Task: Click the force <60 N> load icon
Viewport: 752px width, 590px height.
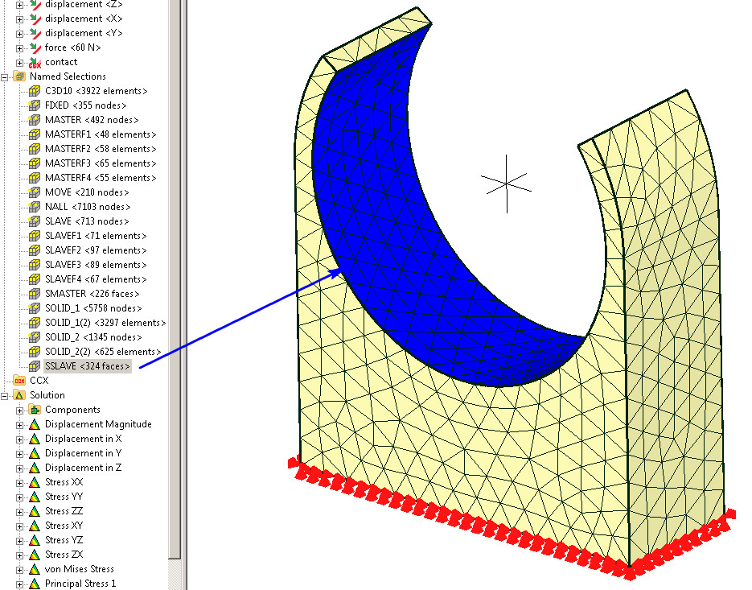Action: click(35, 48)
